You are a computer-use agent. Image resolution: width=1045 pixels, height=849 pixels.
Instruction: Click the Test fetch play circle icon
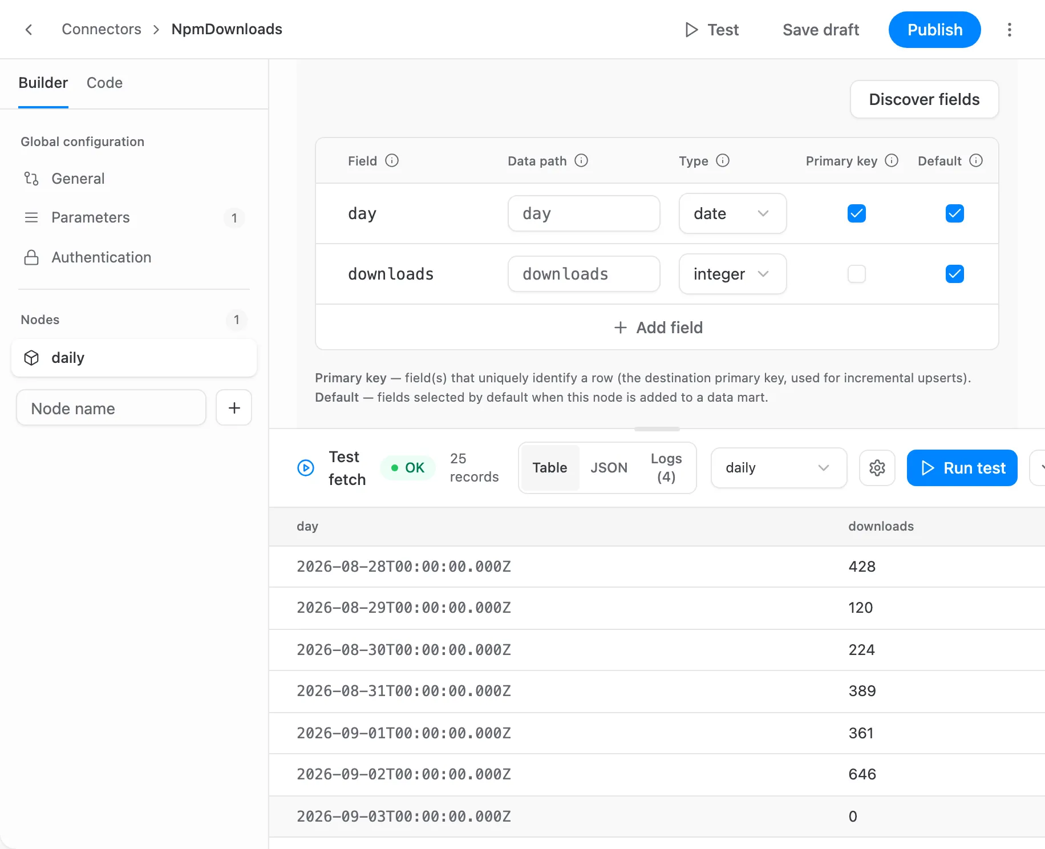point(306,468)
